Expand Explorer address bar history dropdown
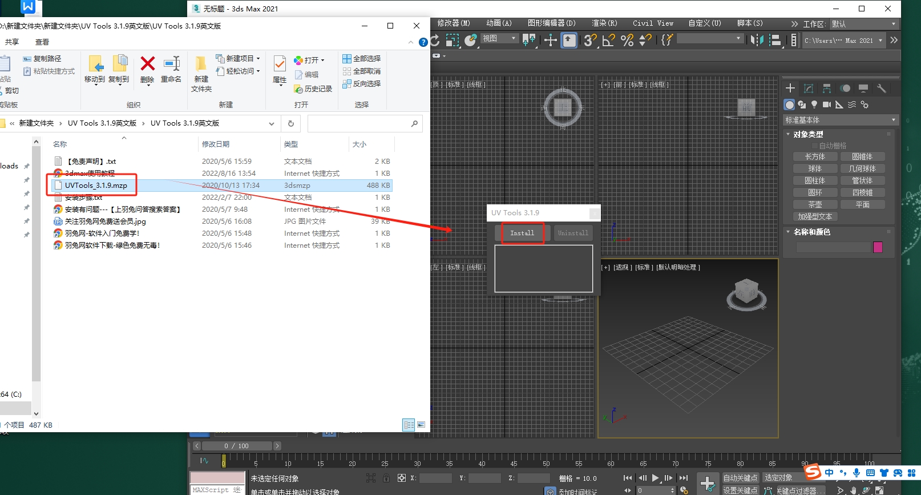This screenshot has width=921, height=495. [272, 123]
